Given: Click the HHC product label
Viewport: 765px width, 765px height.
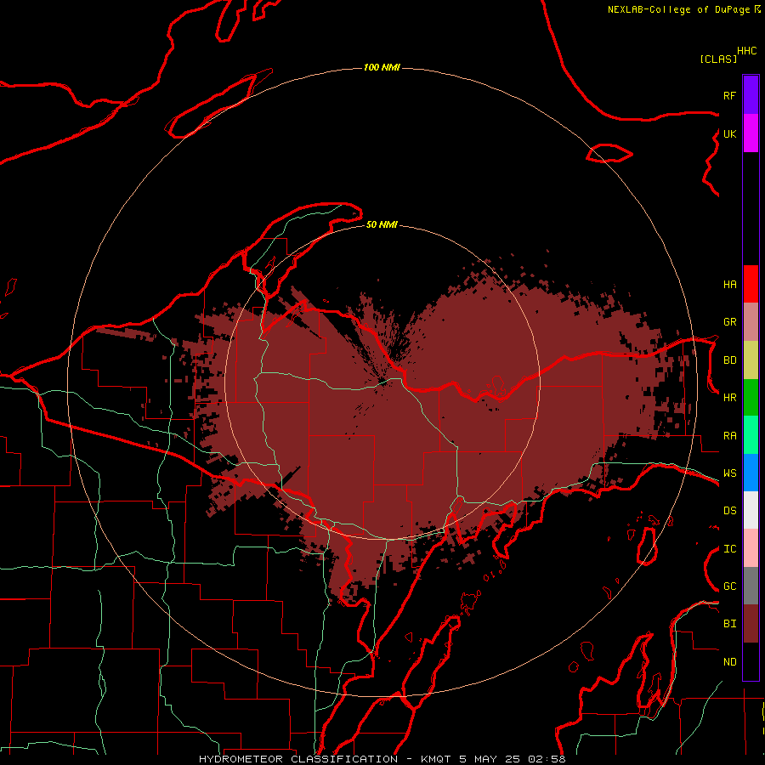Looking at the screenshot, I should 746,51.
